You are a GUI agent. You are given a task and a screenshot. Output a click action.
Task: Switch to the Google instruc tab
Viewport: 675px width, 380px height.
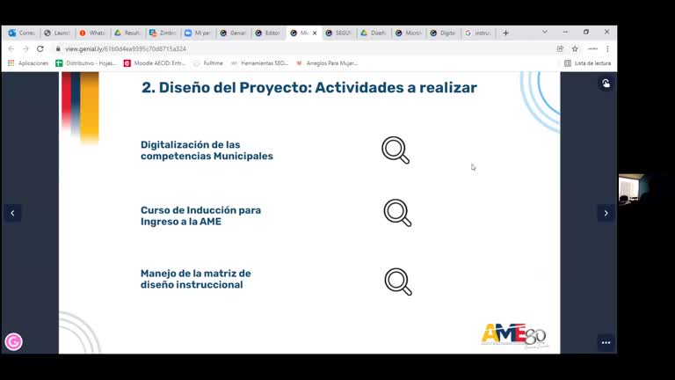478,33
